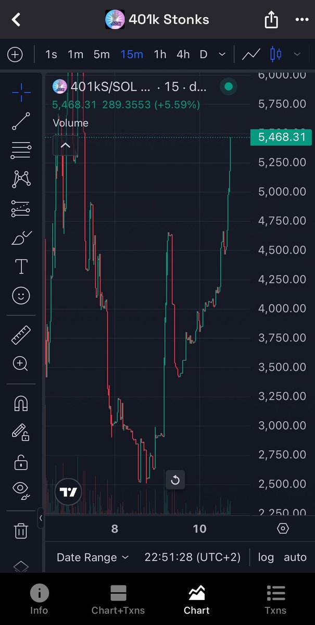
Task: Select the 15m timeframe
Action: pos(132,54)
